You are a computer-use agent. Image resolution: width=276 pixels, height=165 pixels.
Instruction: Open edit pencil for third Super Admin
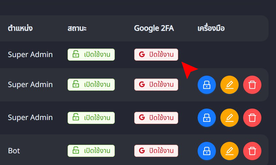(x=230, y=118)
